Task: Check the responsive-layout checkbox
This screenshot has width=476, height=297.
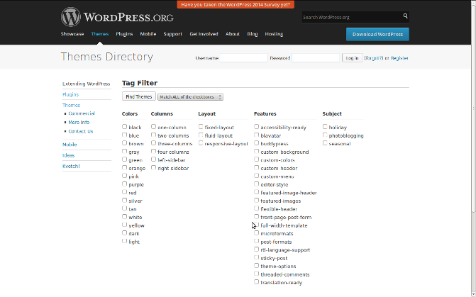Action: [201, 143]
